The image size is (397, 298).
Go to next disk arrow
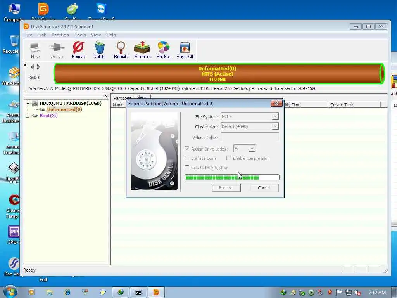point(38,67)
